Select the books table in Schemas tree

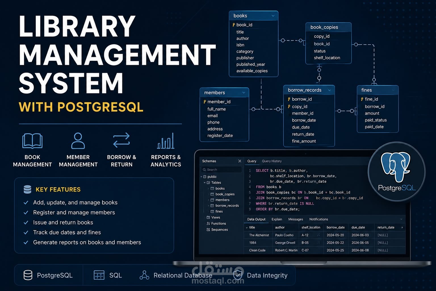[x=220, y=188]
